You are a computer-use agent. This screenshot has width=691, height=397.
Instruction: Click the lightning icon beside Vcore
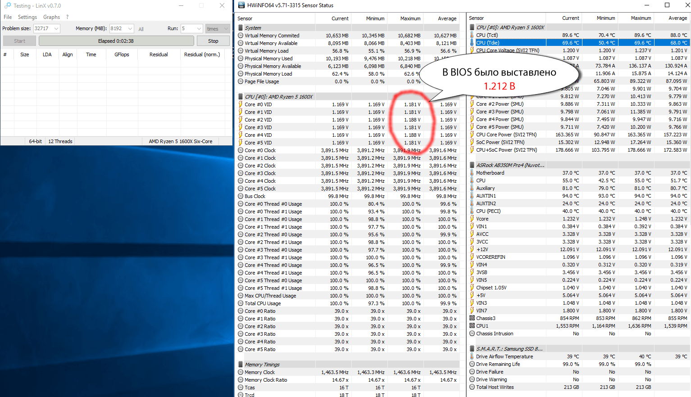click(x=472, y=219)
